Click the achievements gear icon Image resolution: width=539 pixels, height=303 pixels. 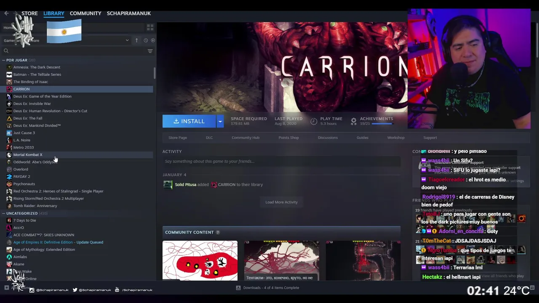point(354,121)
